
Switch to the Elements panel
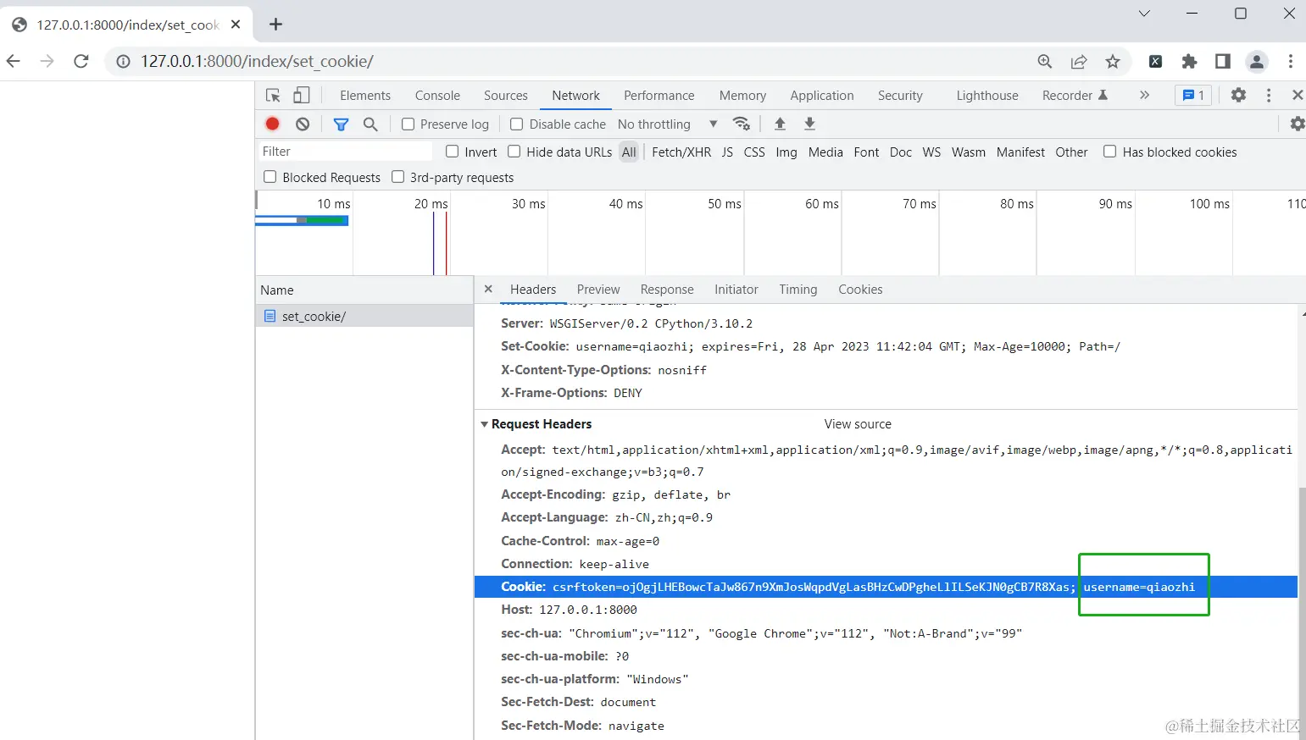tap(365, 96)
